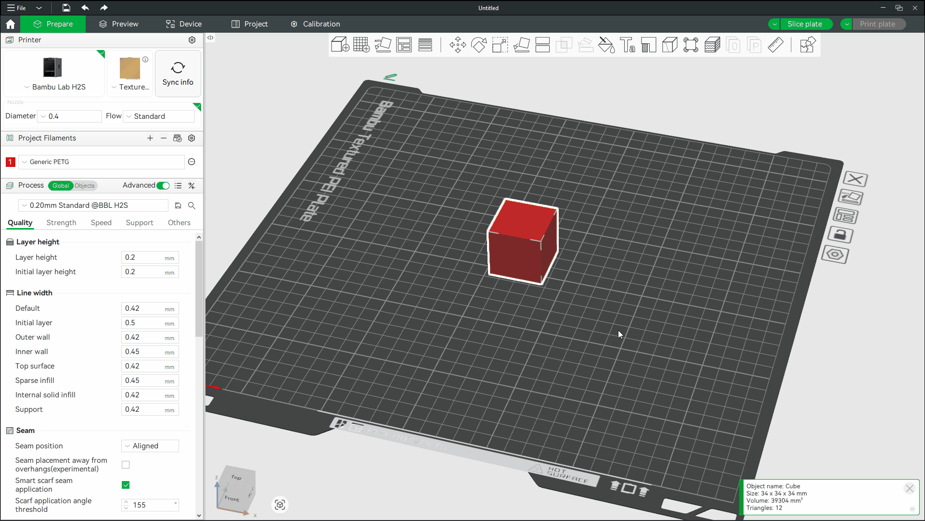The image size is (925, 521).
Task: Open the Cut tool
Action: pos(542,45)
